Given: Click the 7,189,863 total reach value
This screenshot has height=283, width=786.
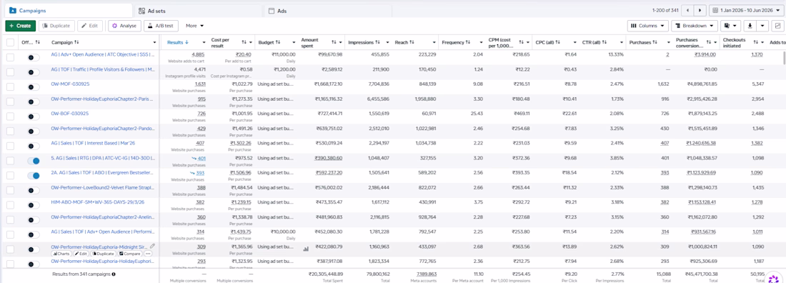Looking at the screenshot, I should [x=426, y=274].
